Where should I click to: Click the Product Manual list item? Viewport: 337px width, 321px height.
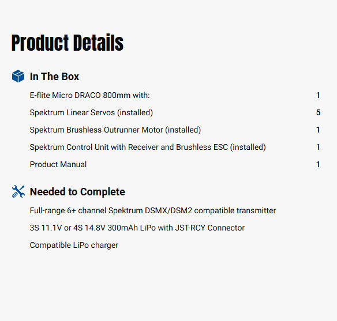click(58, 164)
